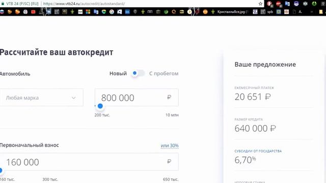Open the green-yellow shield bookmark
326x183 pixels.
coord(104,12)
